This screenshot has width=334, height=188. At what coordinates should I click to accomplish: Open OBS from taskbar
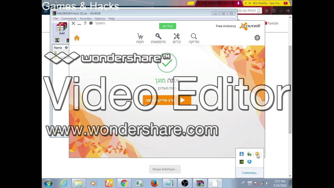[185, 183]
